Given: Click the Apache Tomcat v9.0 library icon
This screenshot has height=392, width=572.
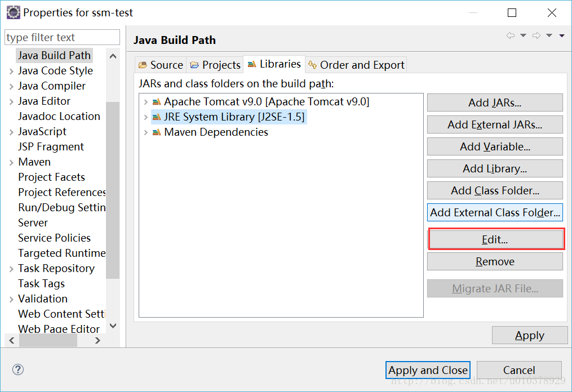Looking at the screenshot, I should (x=157, y=102).
